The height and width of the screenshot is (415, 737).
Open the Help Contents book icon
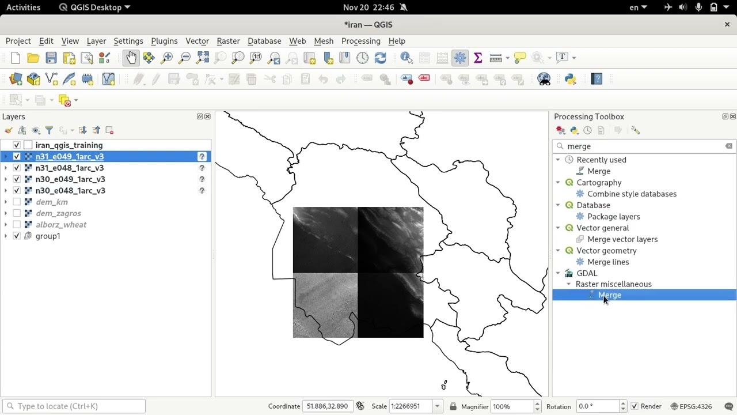tap(597, 79)
